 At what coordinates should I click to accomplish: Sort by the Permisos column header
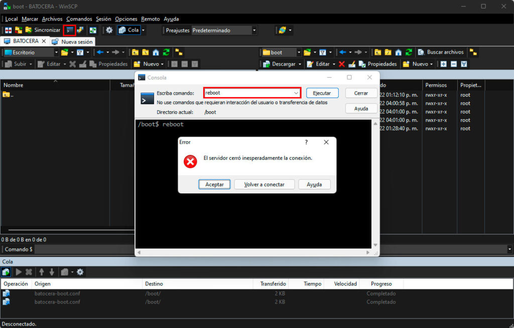[440, 85]
